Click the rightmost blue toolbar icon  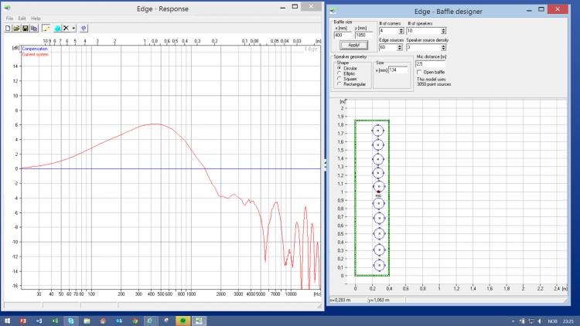click(84, 28)
